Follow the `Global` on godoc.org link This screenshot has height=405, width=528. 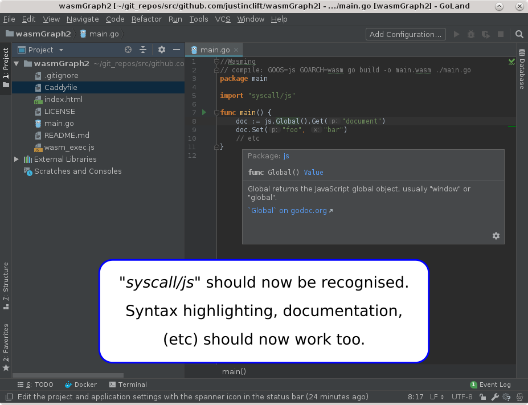pyautogui.click(x=290, y=210)
